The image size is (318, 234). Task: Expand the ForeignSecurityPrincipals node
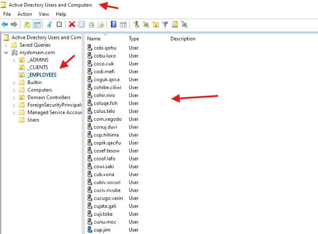(14, 105)
